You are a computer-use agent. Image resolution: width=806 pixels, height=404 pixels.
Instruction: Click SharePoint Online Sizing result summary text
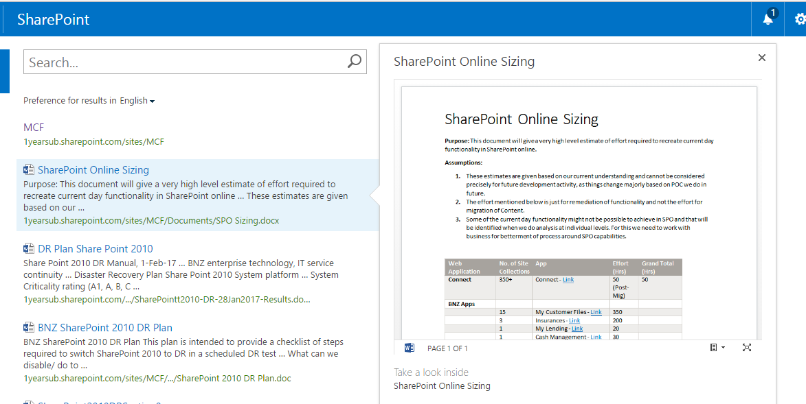coord(186,195)
